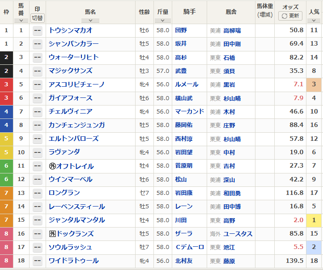Click the highlighted popularity cell 1
Screen dimensions: 323x270
[x=314, y=220]
